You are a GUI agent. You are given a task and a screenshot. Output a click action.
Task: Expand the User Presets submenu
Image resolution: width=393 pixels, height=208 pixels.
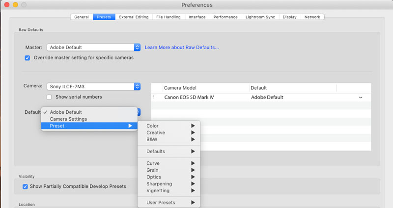[169, 203]
